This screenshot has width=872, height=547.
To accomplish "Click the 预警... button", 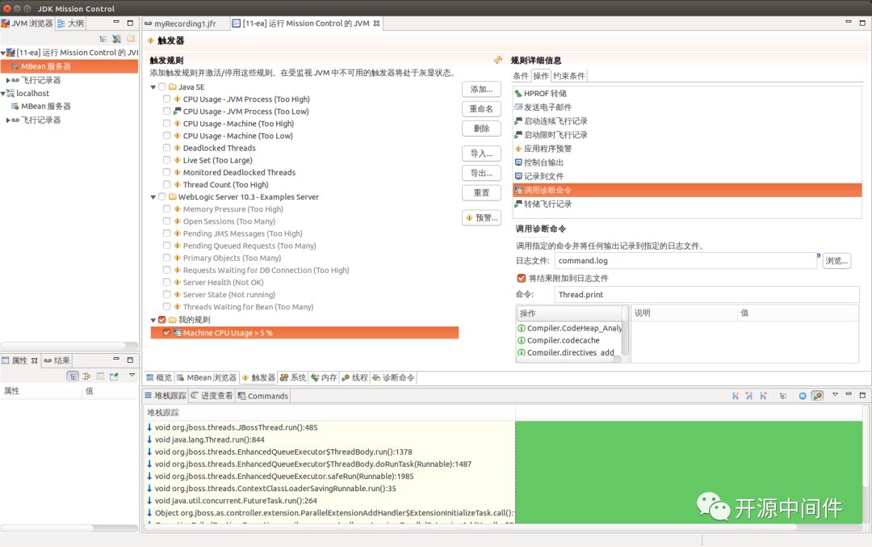I will point(481,217).
